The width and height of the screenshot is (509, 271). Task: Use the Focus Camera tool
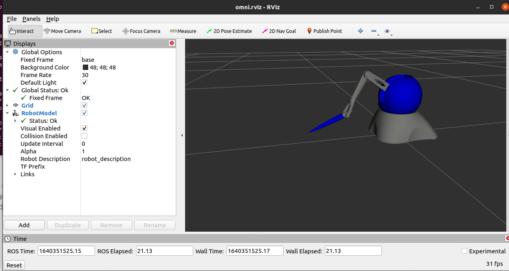(x=141, y=31)
